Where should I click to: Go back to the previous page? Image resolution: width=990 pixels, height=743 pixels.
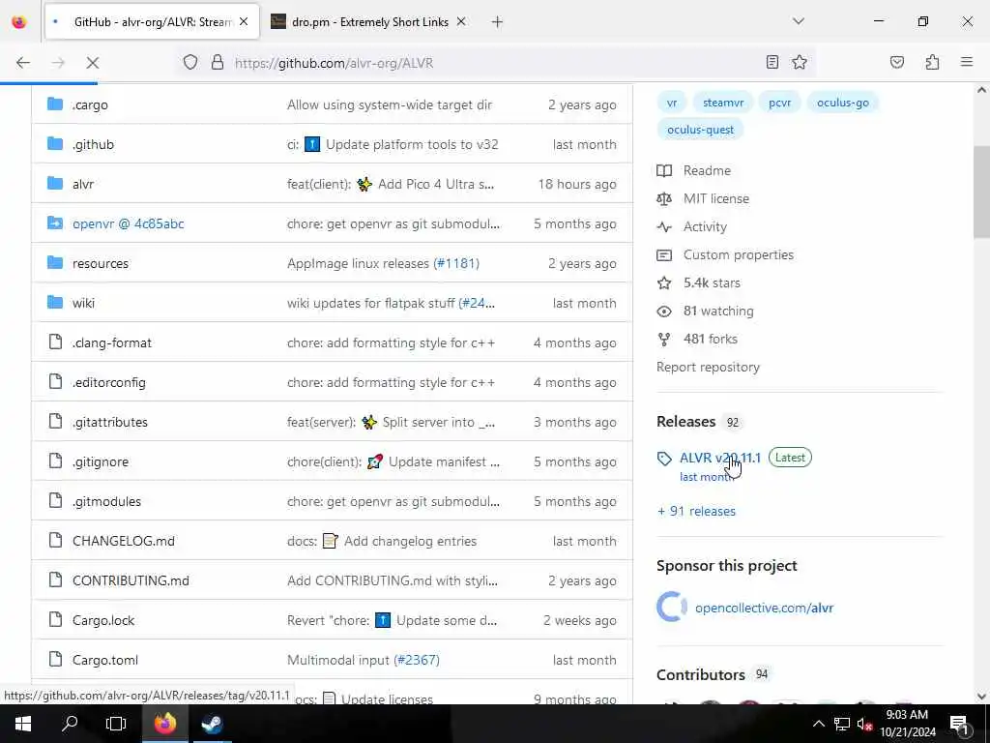(x=23, y=63)
